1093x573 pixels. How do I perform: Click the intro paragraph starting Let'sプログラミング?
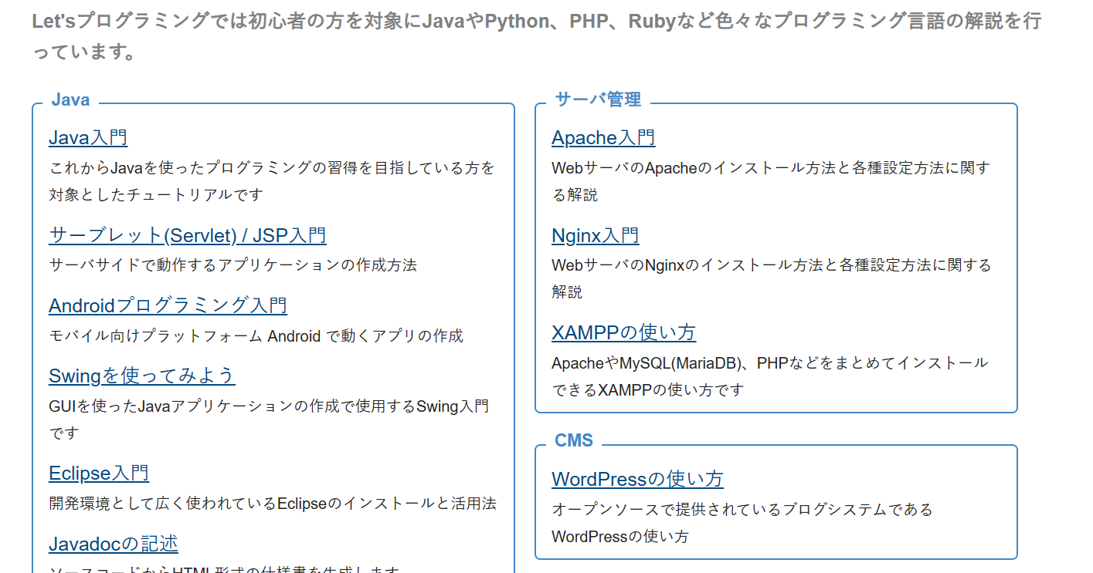click(537, 36)
